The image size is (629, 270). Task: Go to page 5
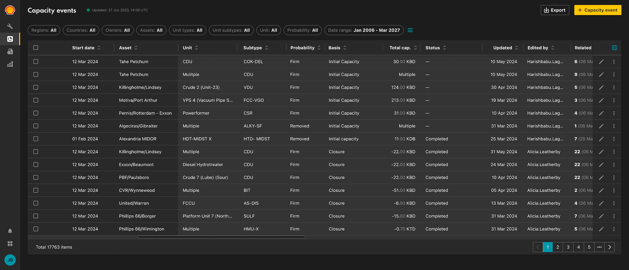click(589, 247)
